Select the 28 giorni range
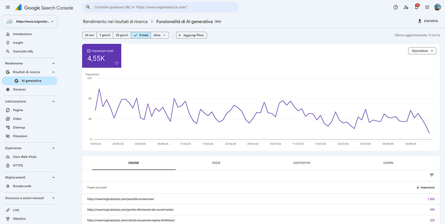 point(122,35)
